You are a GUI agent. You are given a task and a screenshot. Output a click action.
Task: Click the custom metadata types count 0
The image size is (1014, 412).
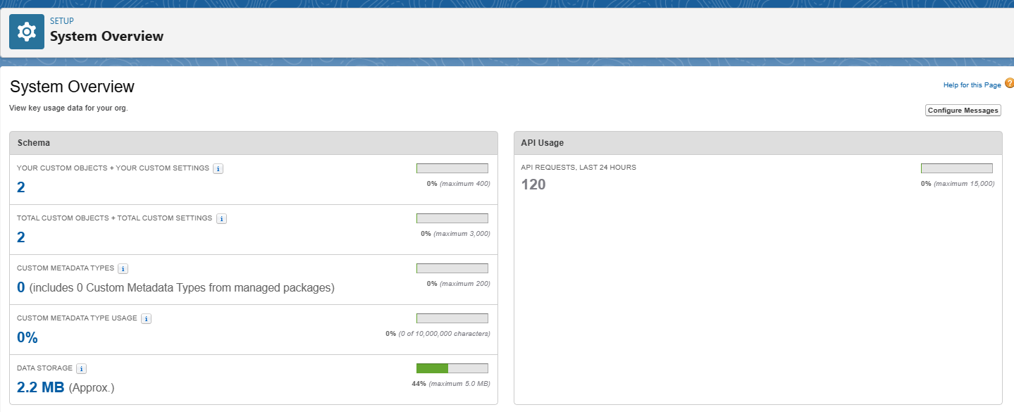[21, 287]
